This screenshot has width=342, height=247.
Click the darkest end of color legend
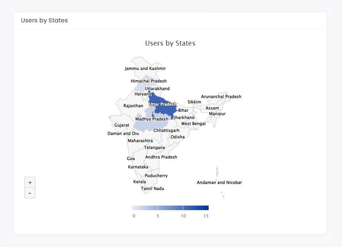click(204, 208)
